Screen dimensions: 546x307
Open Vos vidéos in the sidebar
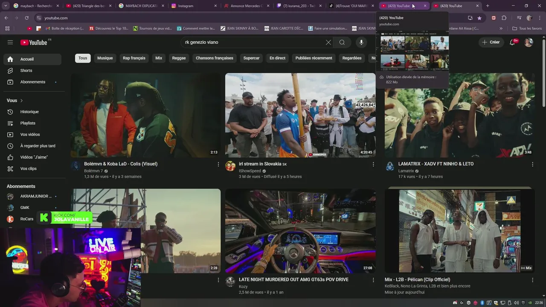click(x=32, y=134)
